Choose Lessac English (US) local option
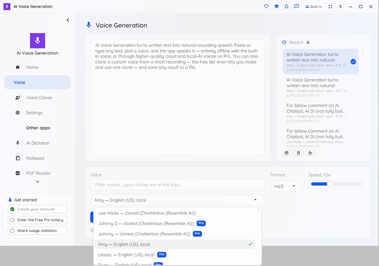The width and height of the screenshot is (379, 266). (175, 255)
